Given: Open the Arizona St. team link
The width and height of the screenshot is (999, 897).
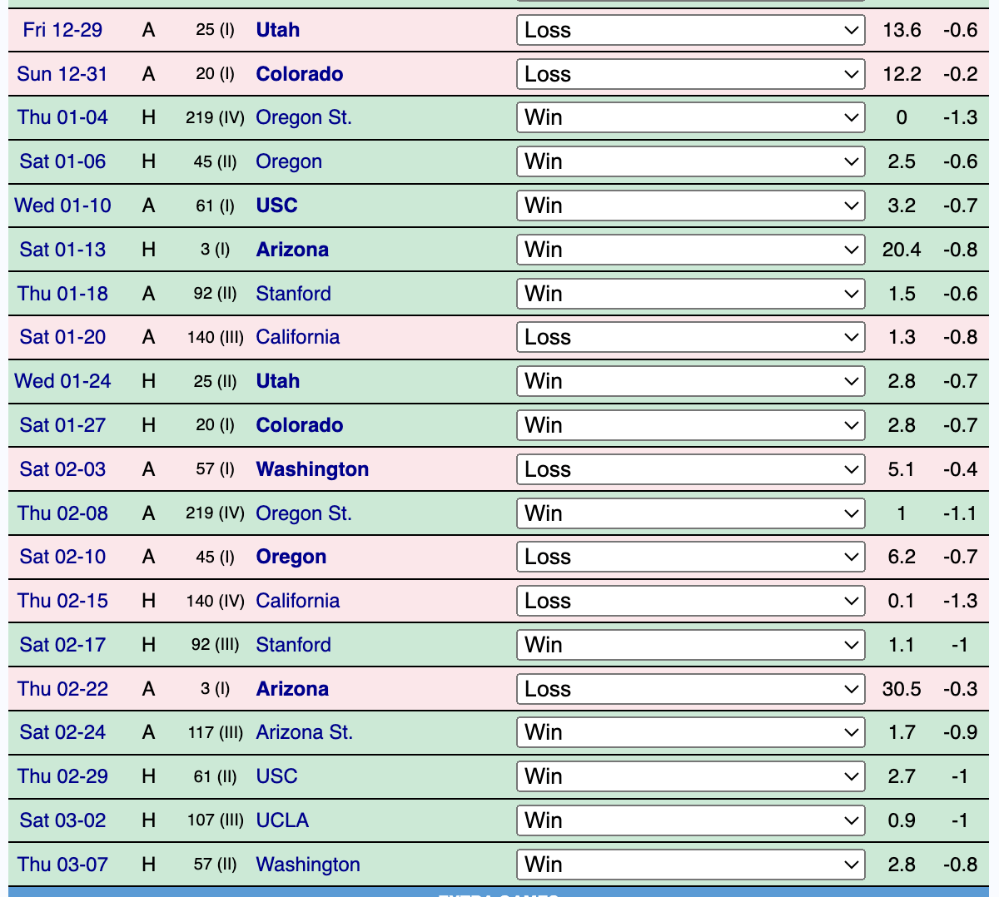Looking at the screenshot, I should (x=304, y=732).
